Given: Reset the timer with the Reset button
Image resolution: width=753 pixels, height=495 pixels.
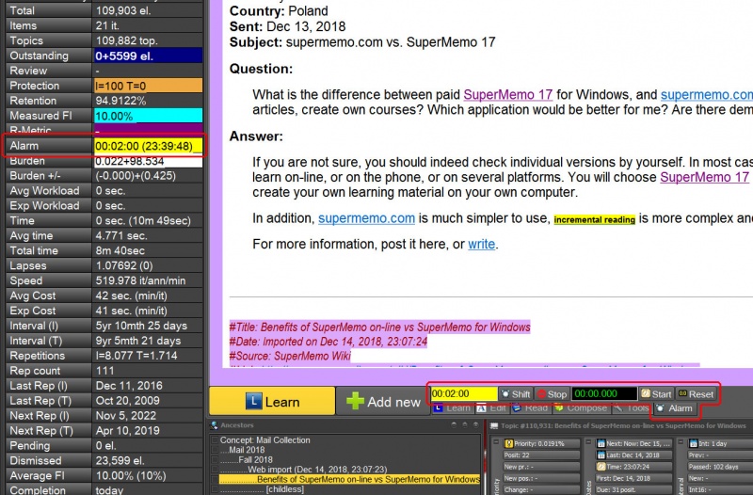Looking at the screenshot, I should click(x=695, y=394).
